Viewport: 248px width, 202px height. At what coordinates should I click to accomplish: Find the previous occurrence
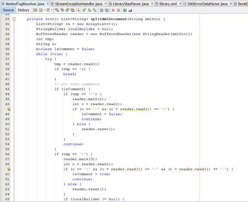pos(62,10)
